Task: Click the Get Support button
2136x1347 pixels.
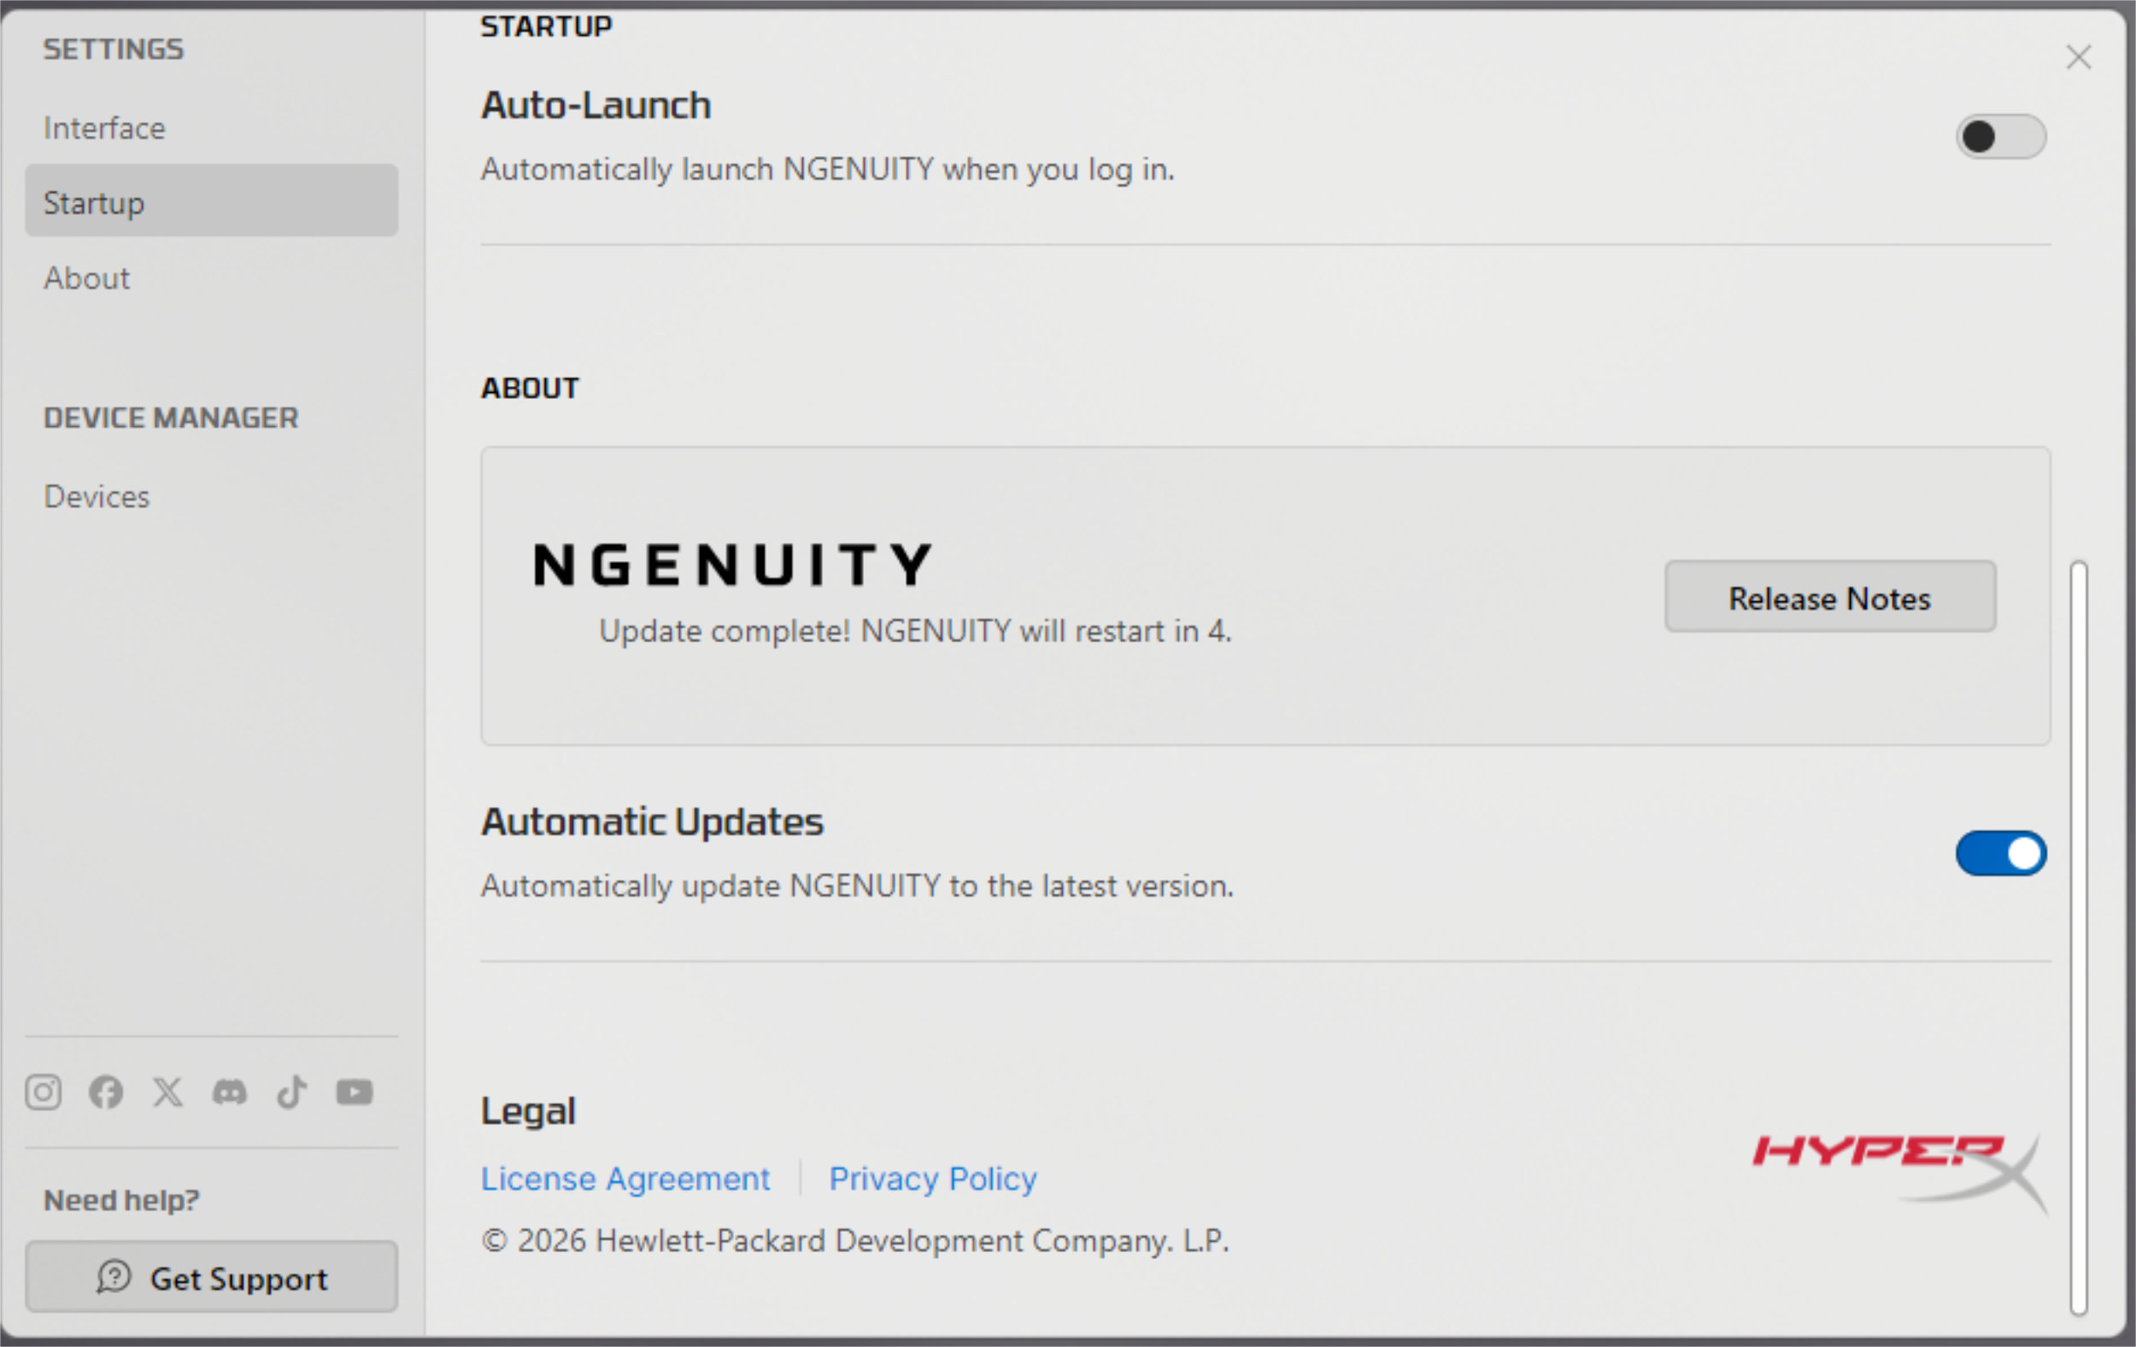Action: tap(211, 1277)
